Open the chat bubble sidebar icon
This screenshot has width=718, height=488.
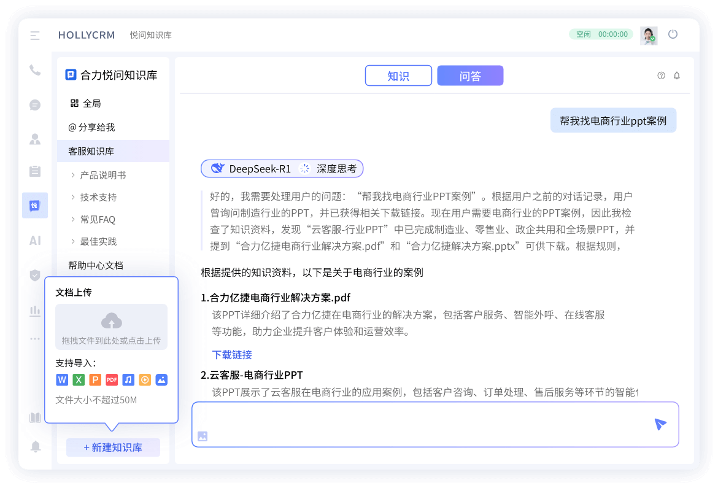tap(35, 105)
